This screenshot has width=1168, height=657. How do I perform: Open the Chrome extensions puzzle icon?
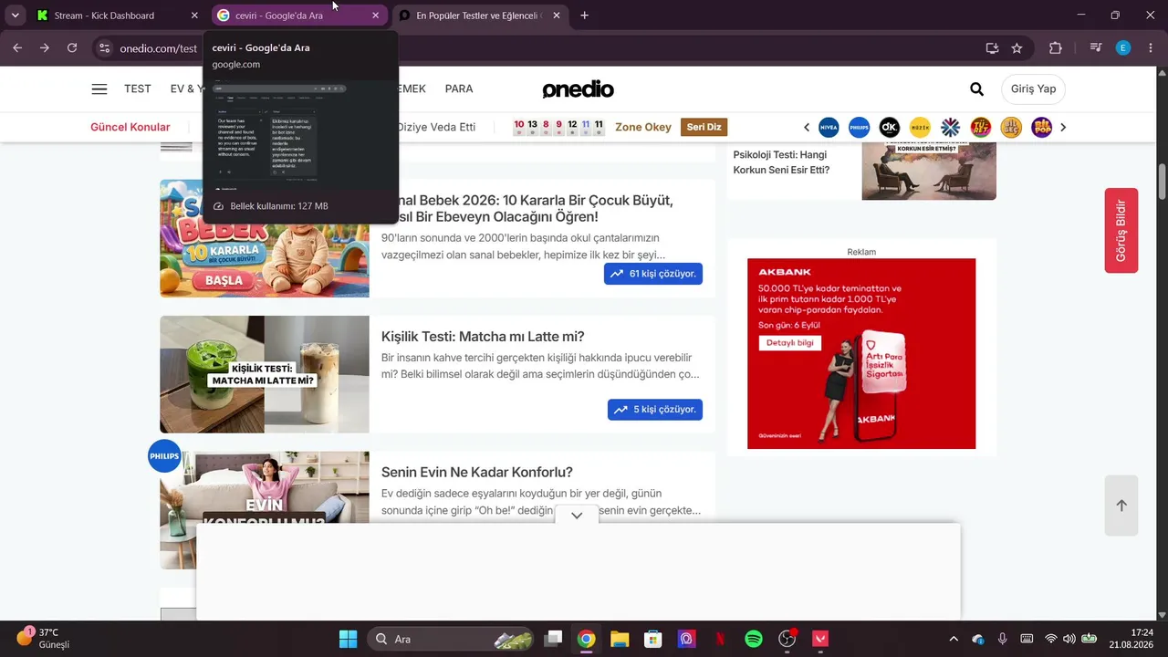1056,48
